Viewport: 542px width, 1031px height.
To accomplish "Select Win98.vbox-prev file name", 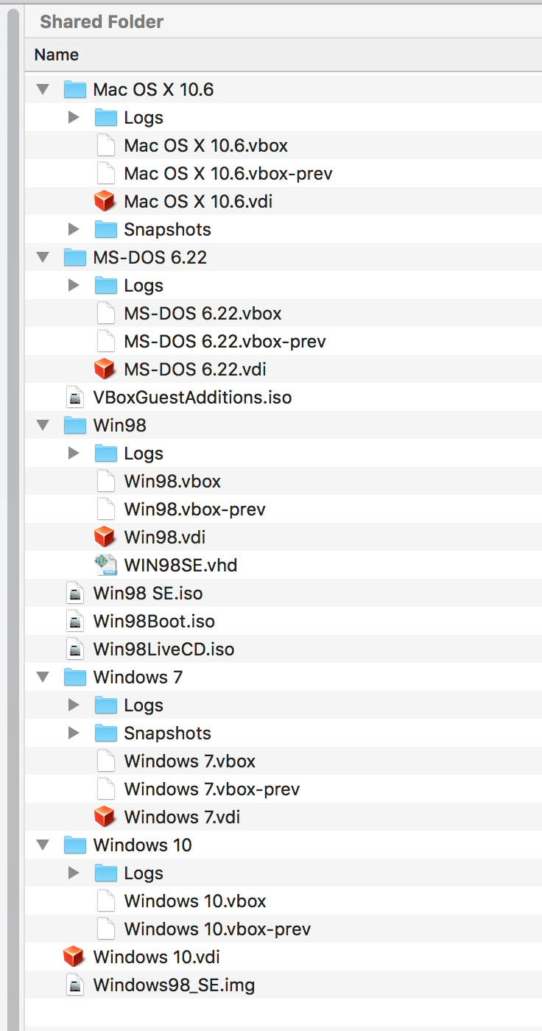I will click(x=194, y=510).
